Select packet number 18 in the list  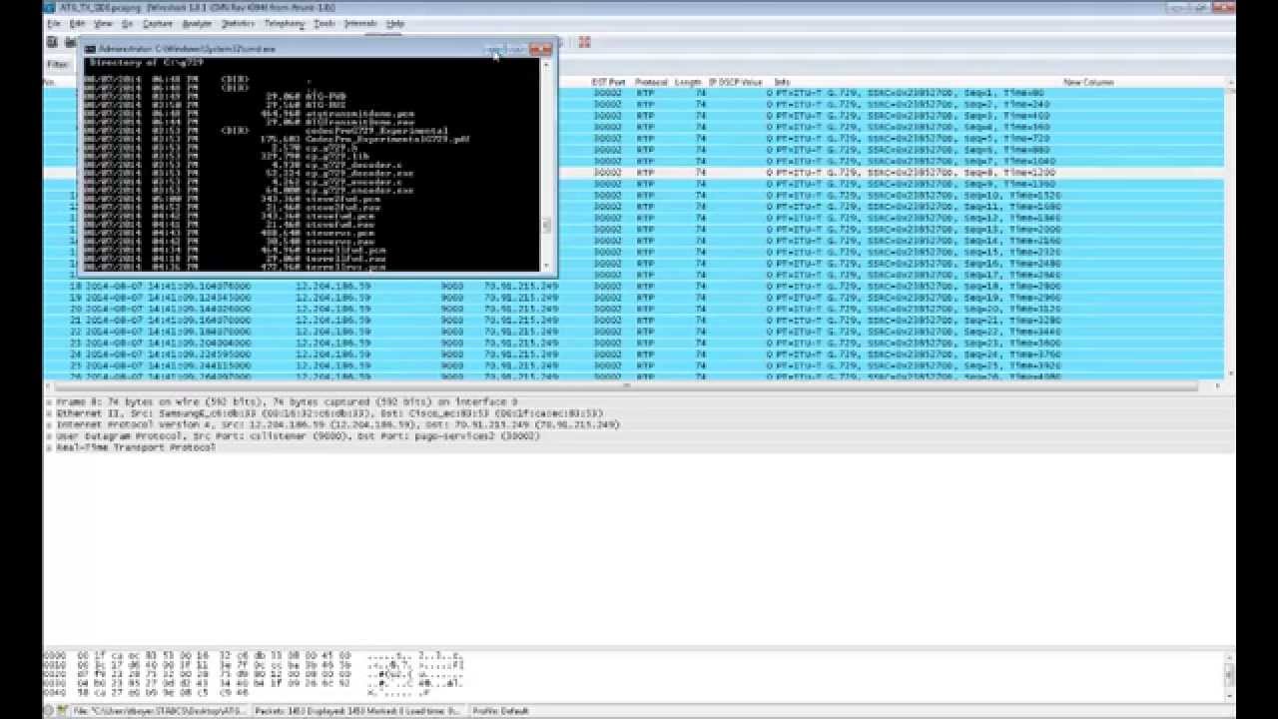[x=634, y=286]
